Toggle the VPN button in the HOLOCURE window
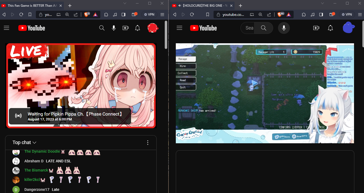Screen dimensions: 364x193 [x=347, y=15]
